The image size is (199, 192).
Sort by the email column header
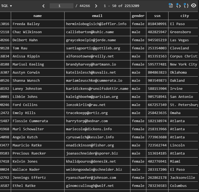pos(97,16)
